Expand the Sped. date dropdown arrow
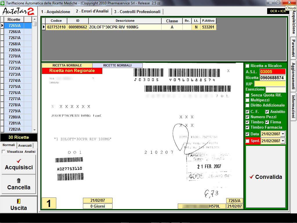This screenshot has height=223, width=297. click(283, 141)
